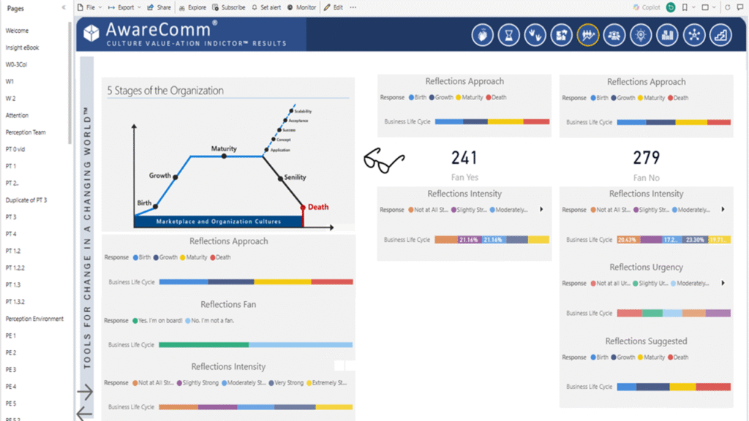Open the network hub icon in the header

pyautogui.click(x=694, y=35)
